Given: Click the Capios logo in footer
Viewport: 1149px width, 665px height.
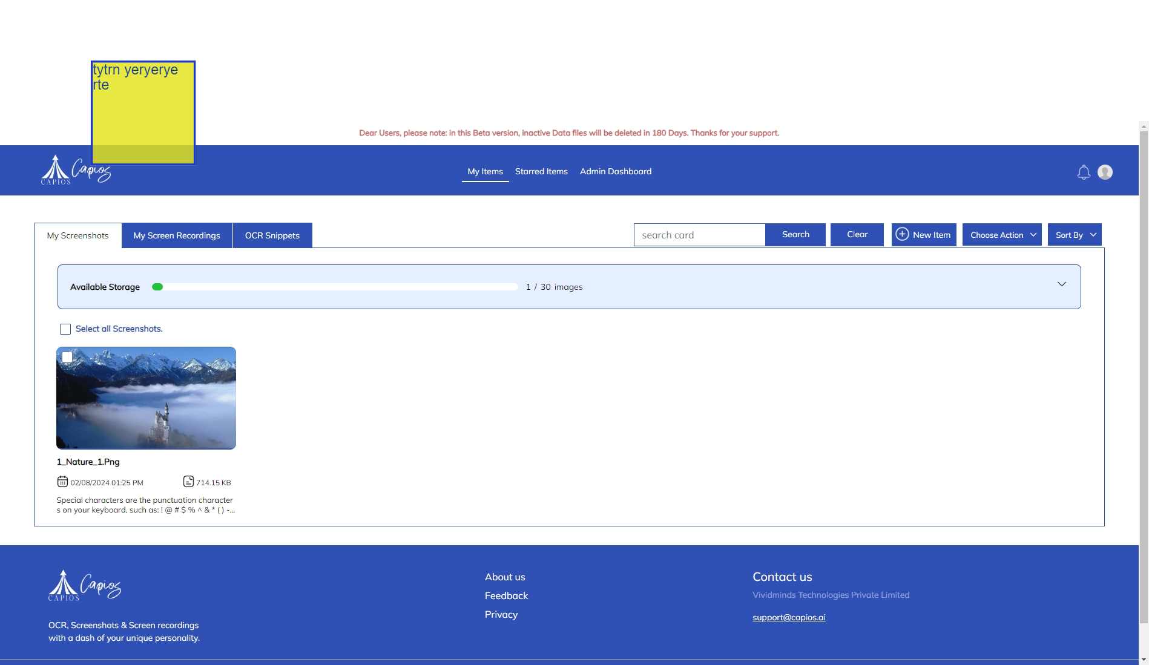Looking at the screenshot, I should (85, 585).
